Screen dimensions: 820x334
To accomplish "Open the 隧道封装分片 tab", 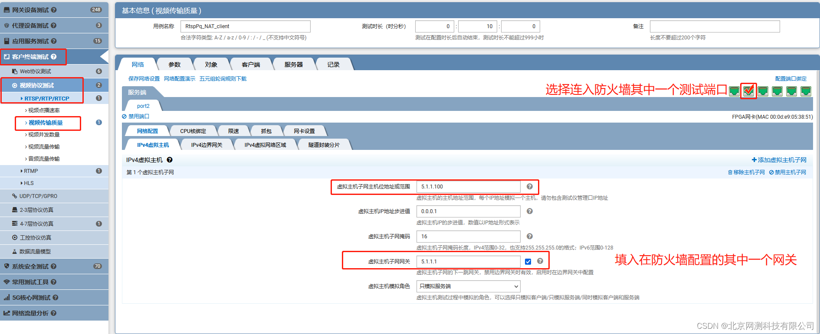I will click(x=324, y=145).
